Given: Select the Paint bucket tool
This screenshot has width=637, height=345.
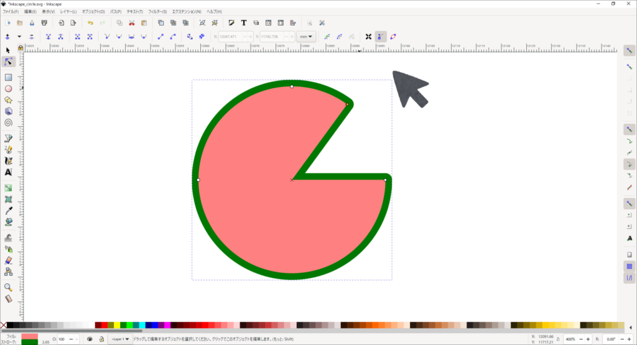Looking at the screenshot, I should [8, 222].
